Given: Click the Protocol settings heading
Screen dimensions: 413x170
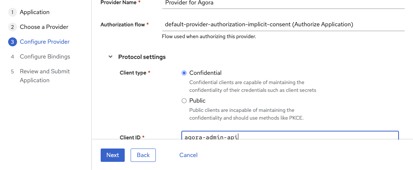Looking at the screenshot, I should [x=142, y=57].
